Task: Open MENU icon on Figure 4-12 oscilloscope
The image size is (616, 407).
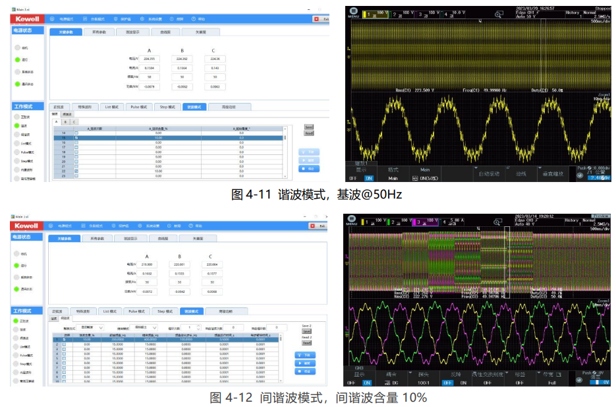Action: [352, 219]
